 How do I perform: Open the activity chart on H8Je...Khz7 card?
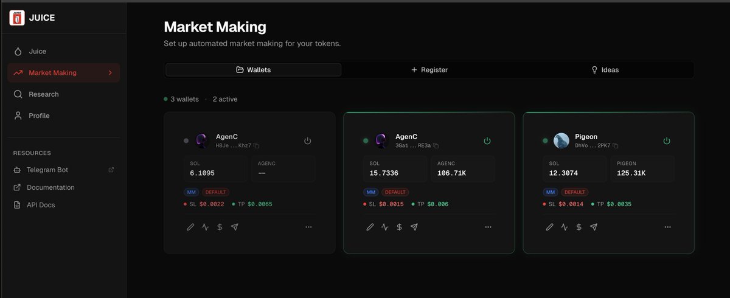click(205, 227)
